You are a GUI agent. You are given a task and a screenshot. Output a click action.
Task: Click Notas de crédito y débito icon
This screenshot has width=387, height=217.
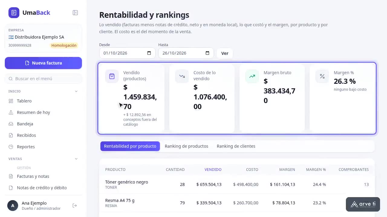click(x=11, y=188)
